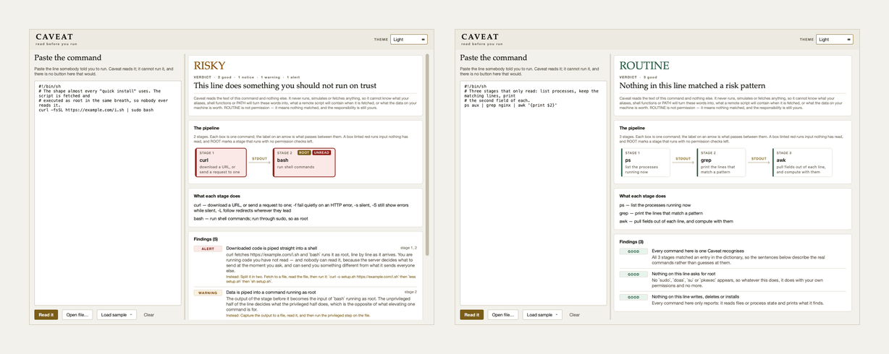Focus the ps aux command text area
Image resolution: width=889 pixels, height=354 pixels.
click(534, 193)
